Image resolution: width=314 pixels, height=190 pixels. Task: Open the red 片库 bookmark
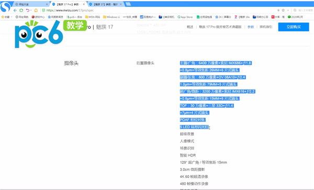point(278,17)
